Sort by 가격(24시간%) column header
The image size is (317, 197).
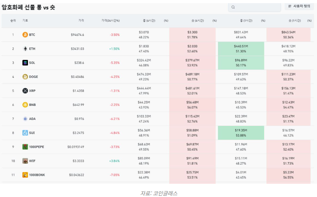(111, 20)
